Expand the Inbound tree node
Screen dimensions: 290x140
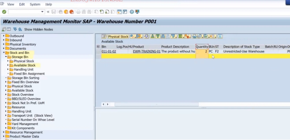4,40
